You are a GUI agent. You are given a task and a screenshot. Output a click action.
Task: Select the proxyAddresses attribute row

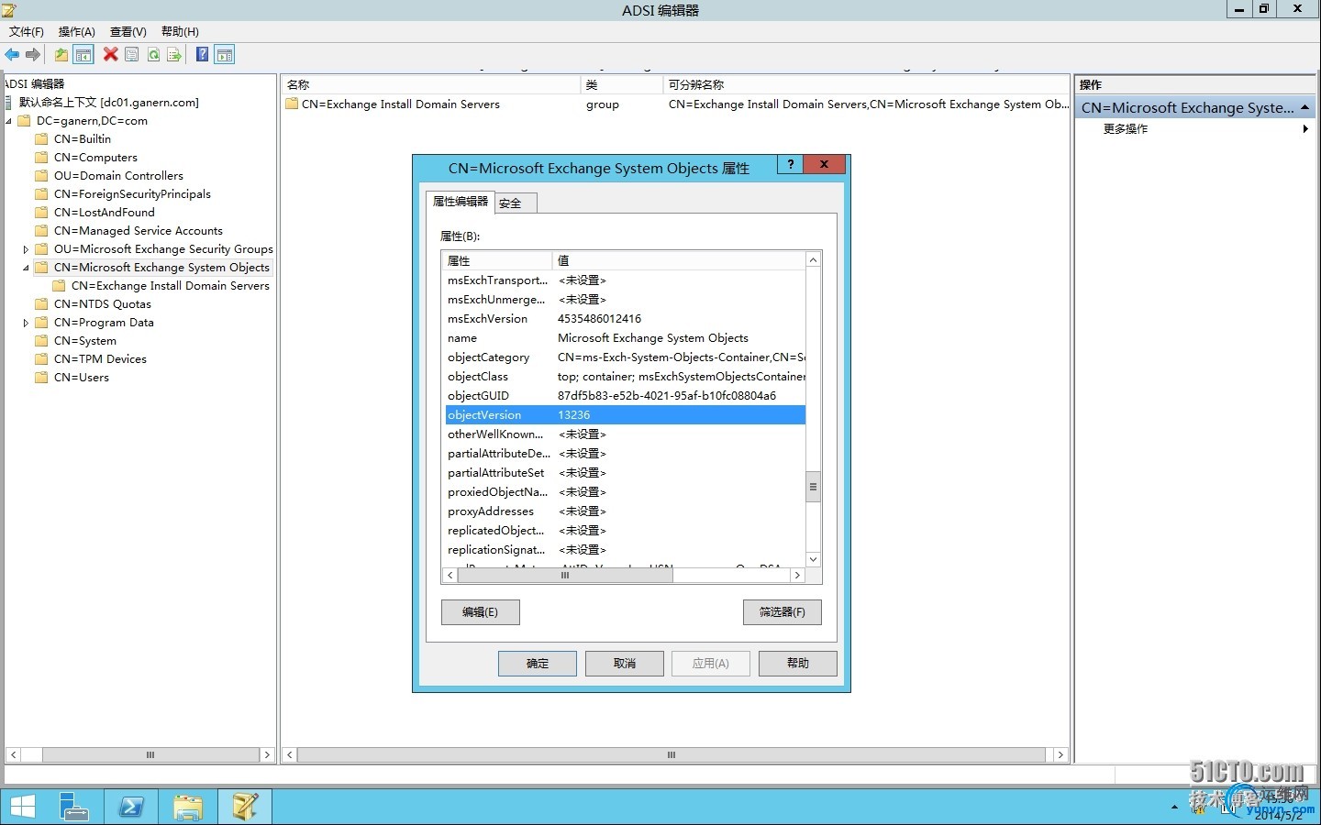pyautogui.click(x=625, y=511)
